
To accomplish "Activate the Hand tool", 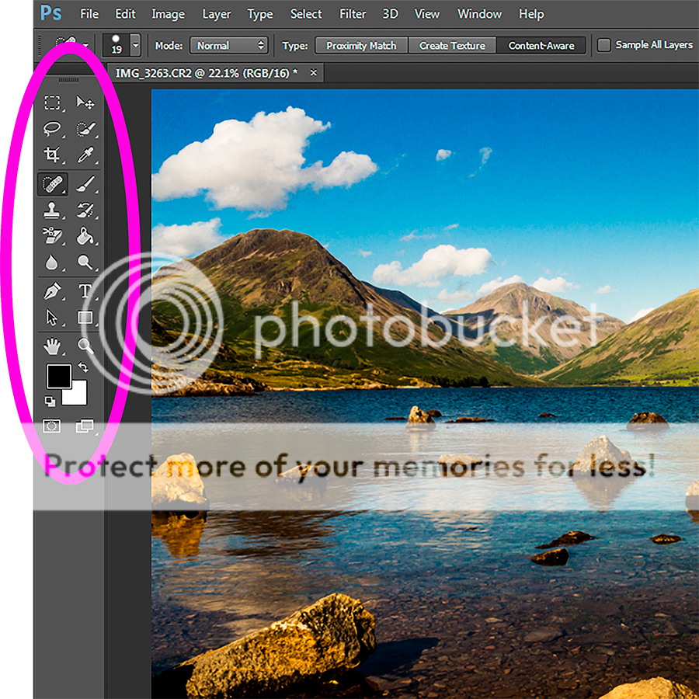I will [52, 346].
